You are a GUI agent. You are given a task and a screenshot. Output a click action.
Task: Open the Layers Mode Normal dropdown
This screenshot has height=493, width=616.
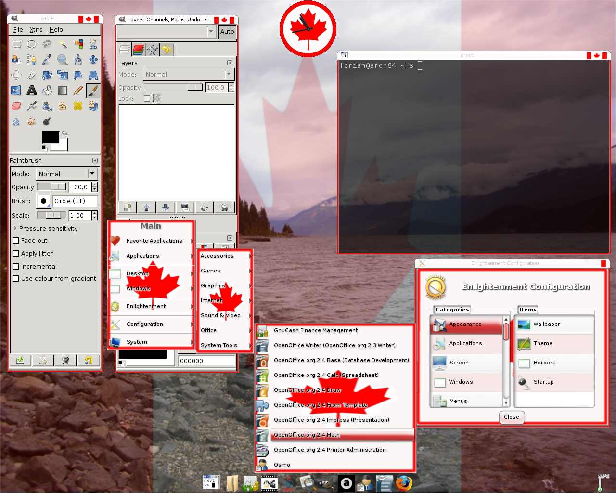tap(188, 74)
